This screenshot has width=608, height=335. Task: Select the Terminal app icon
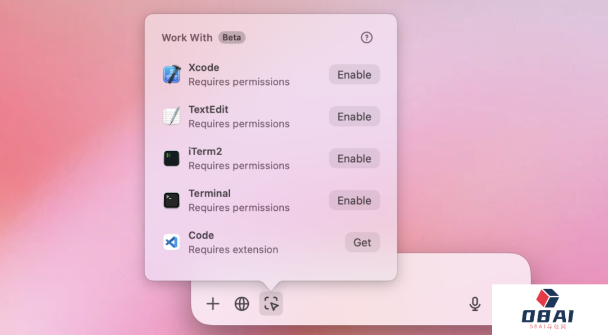point(172,200)
